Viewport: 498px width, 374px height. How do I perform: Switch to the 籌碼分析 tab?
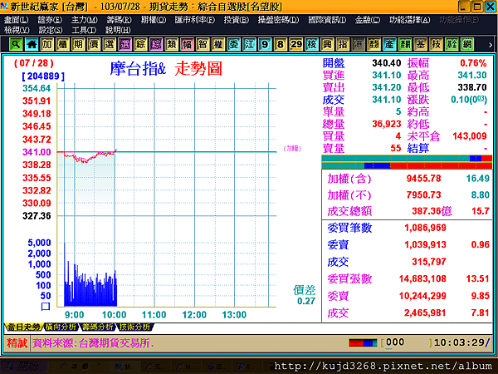pos(98,327)
